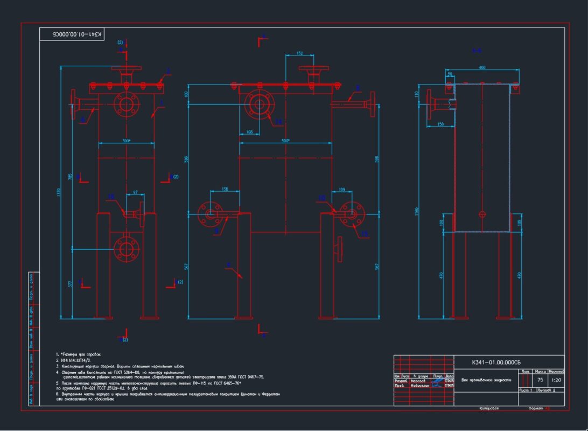Select the 150 dimension in the right view
Viewport: 588px width, 431px height.
[441, 124]
